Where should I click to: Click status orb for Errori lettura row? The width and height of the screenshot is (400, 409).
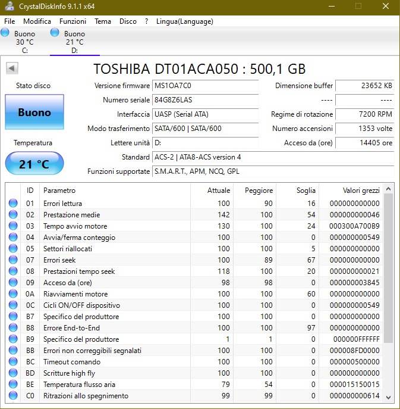[13, 203]
